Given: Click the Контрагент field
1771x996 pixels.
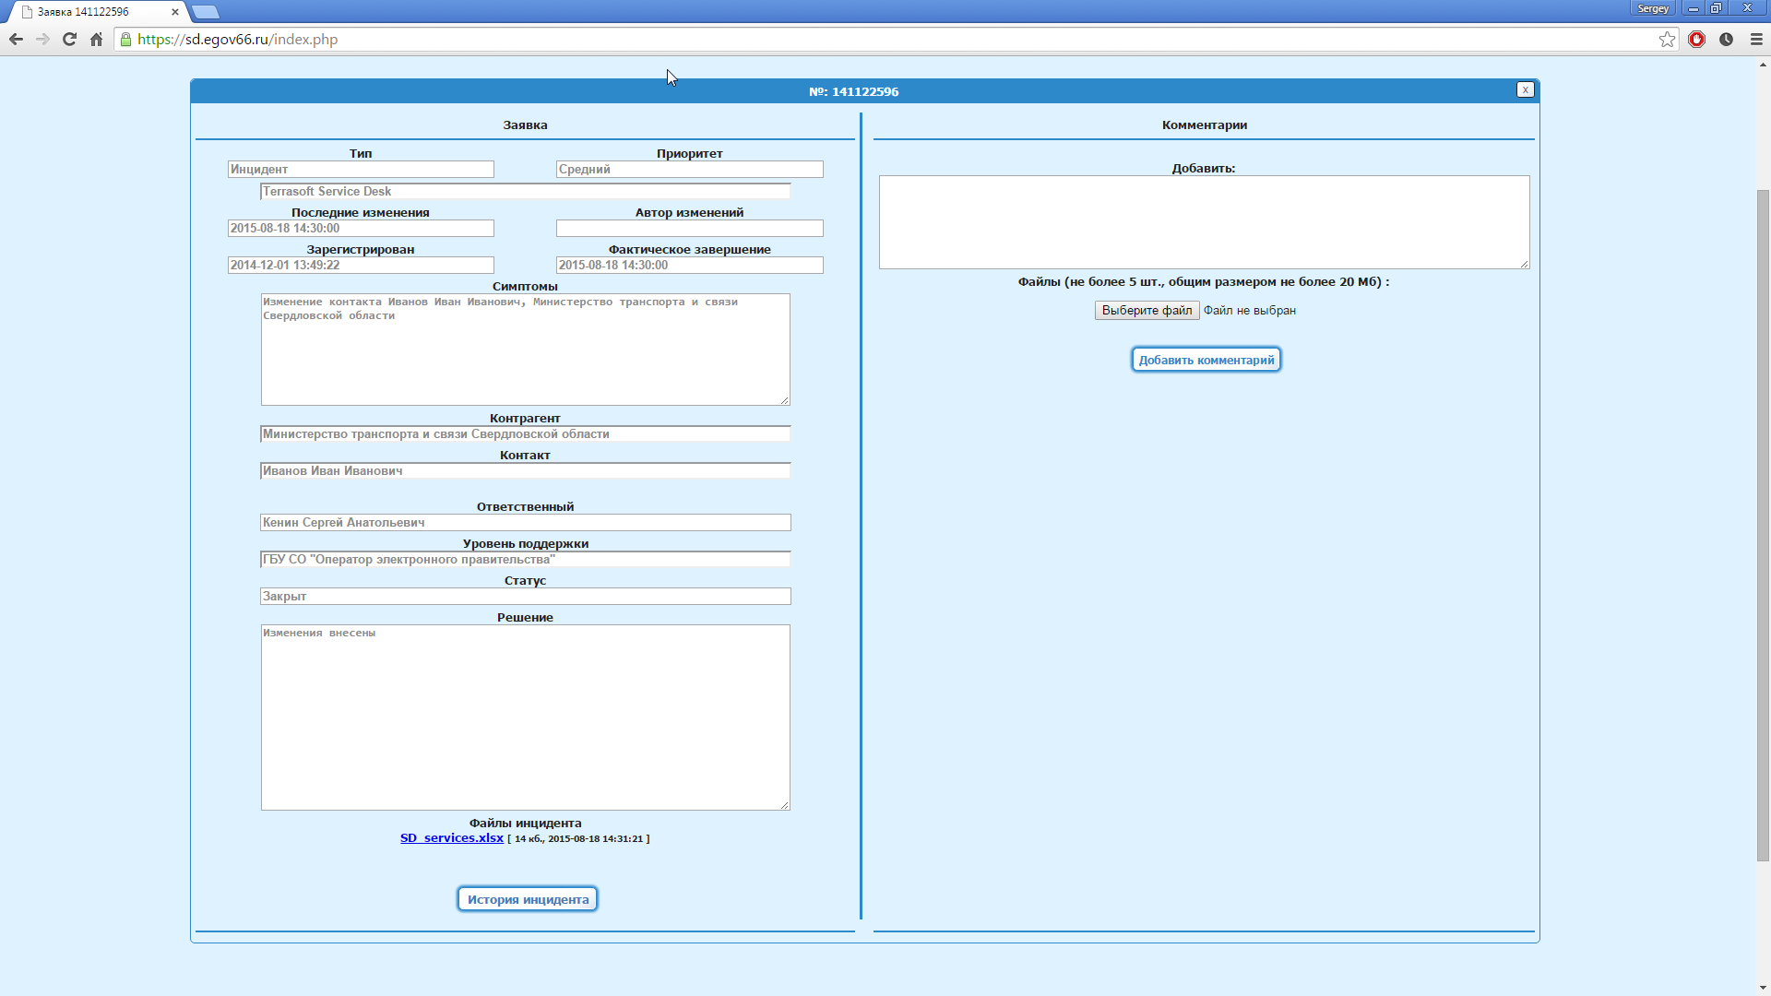Looking at the screenshot, I should [x=525, y=434].
